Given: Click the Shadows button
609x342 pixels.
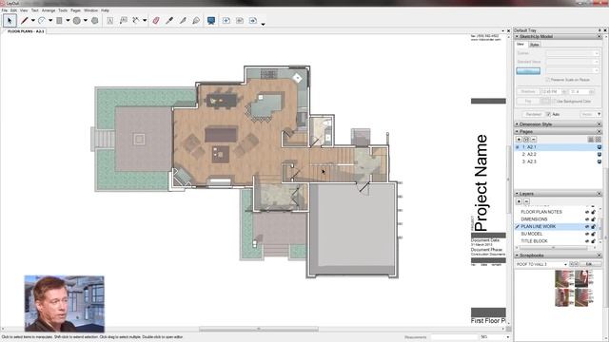Looking at the screenshot, I should coord(528,92).
